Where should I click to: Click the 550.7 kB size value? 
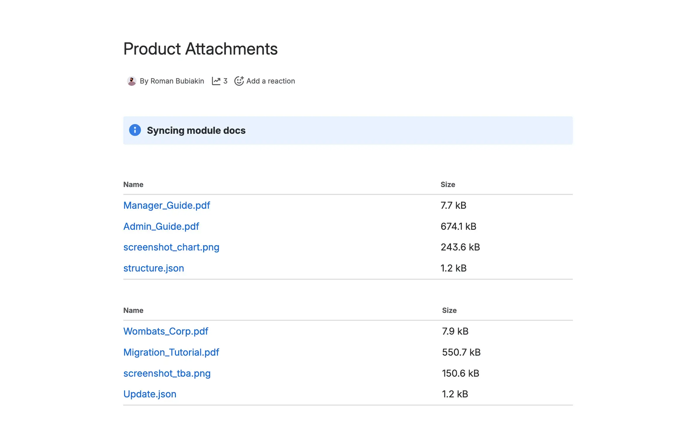pos(461,352)
